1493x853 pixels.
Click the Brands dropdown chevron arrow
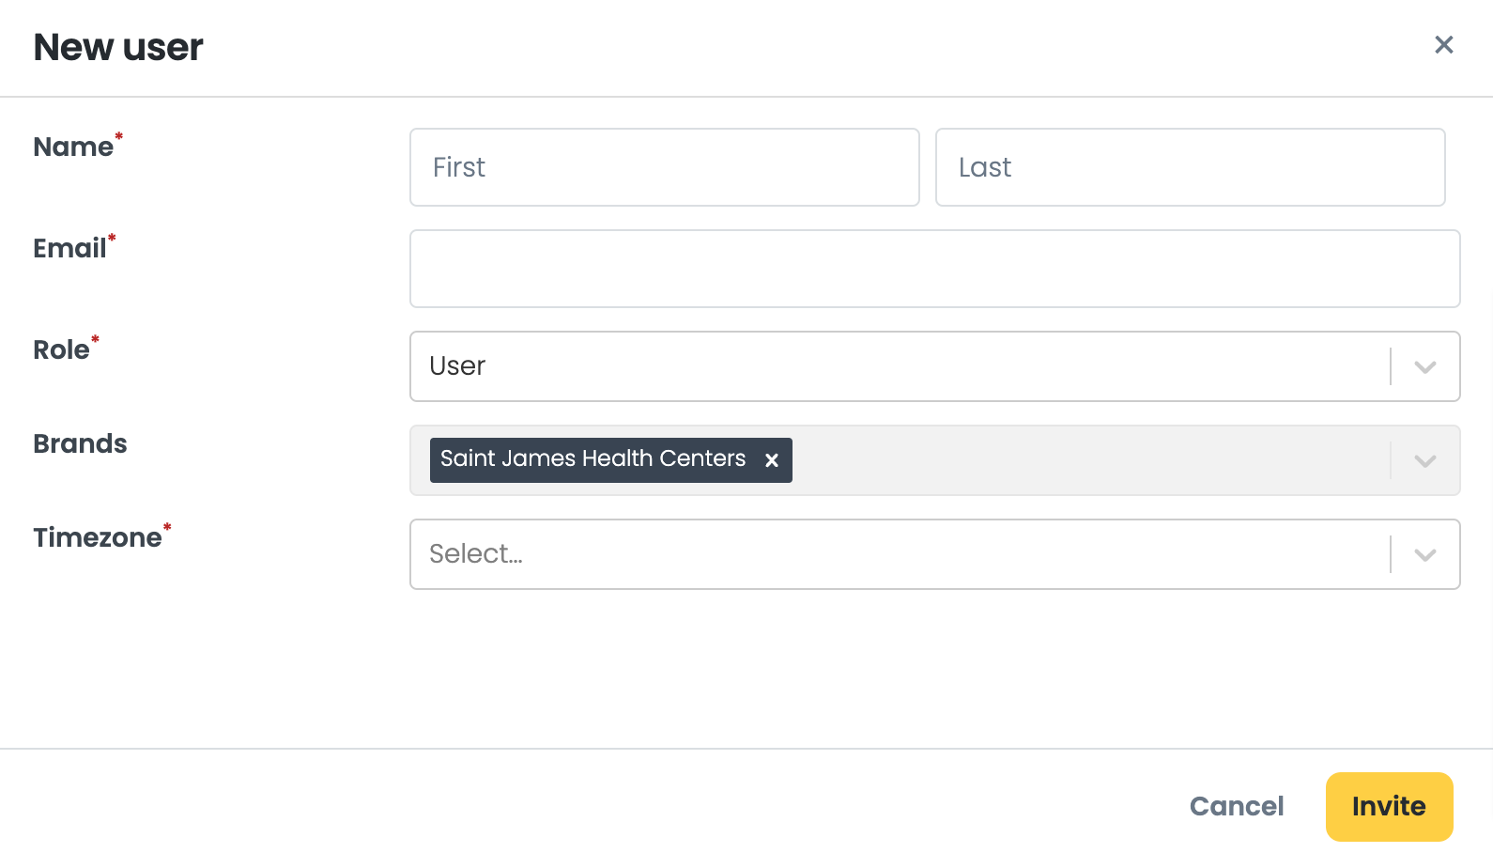1424,460
